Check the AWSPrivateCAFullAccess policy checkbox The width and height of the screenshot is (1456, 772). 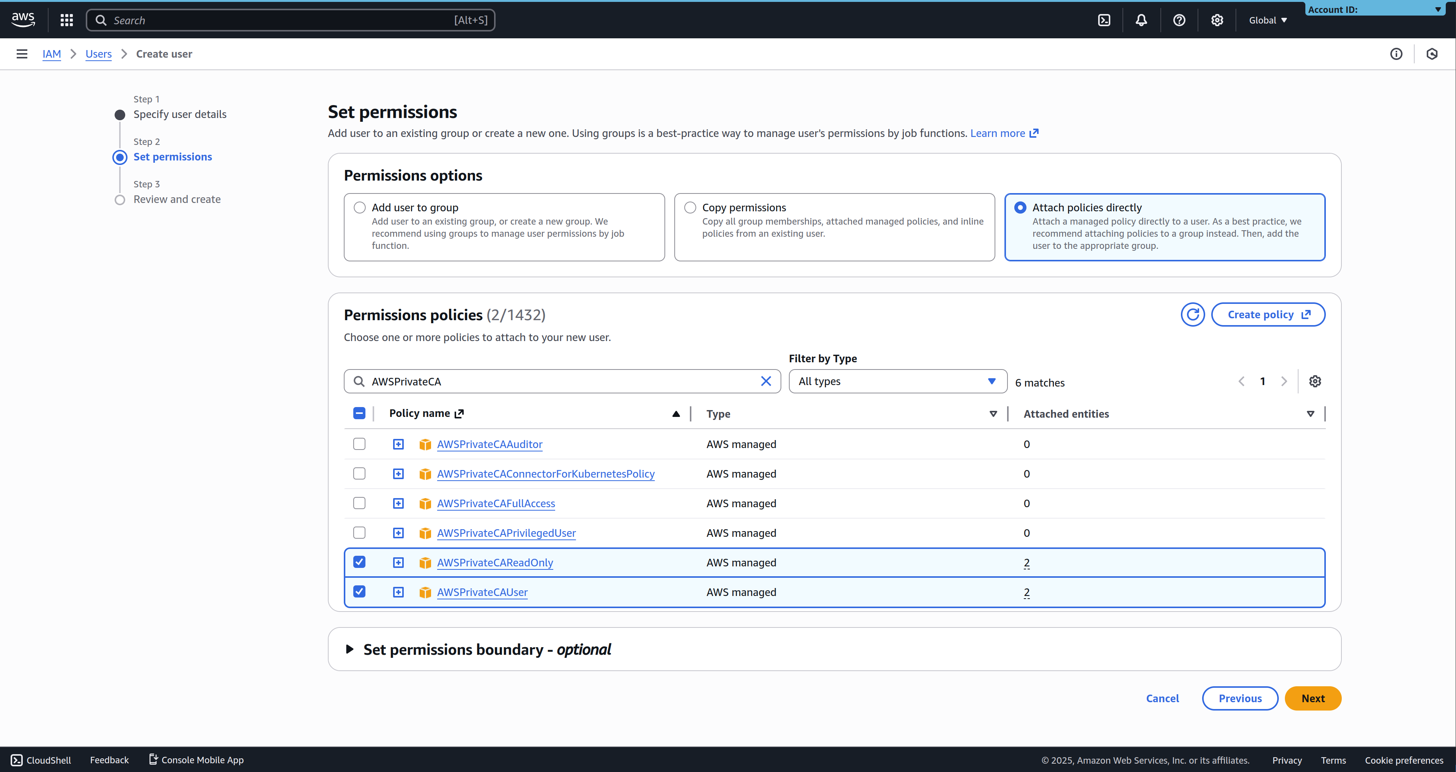pos(359,503)
